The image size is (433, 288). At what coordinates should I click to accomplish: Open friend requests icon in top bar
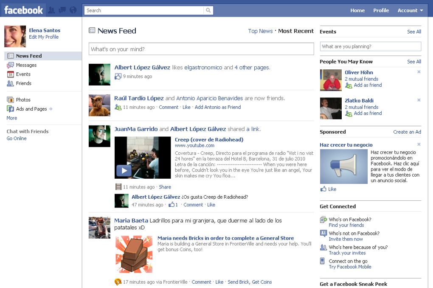tap(51, 10)
